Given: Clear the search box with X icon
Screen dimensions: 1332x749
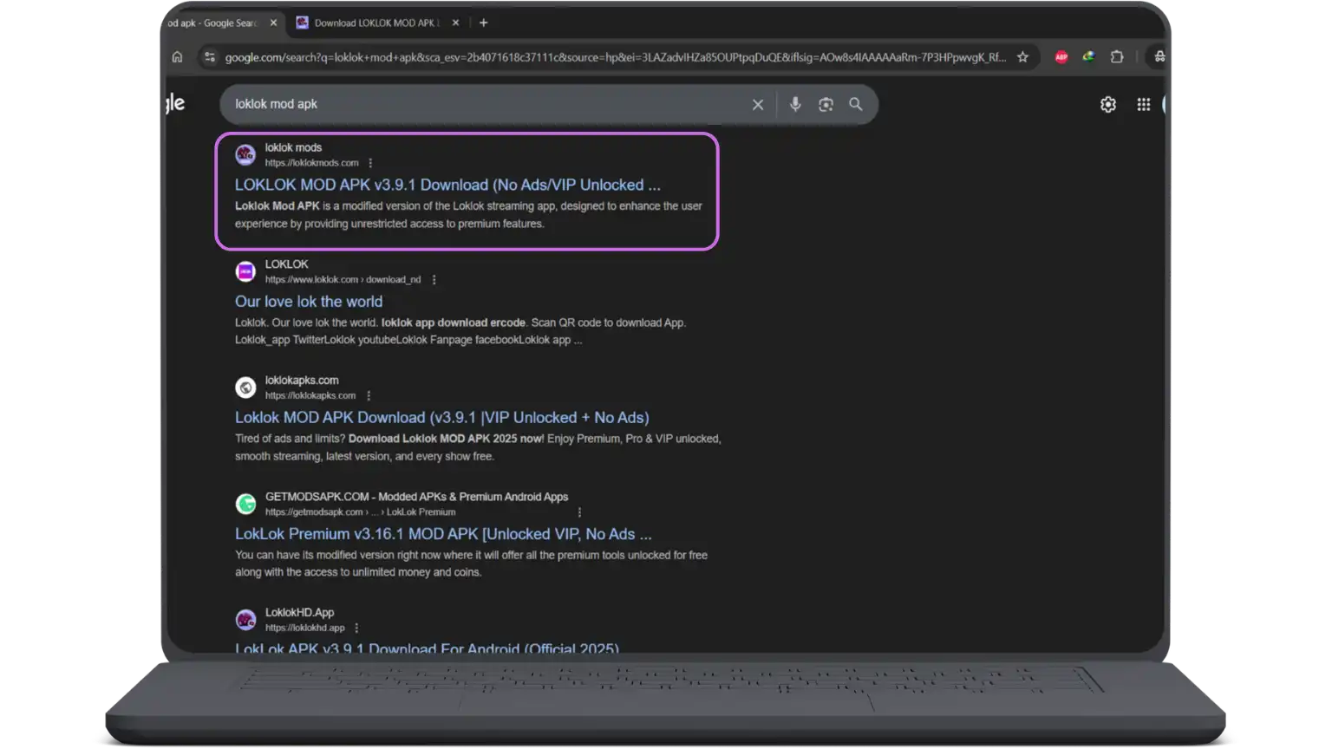Looking at the screenshot, I should pyautogui.click(x=757, y=105).
